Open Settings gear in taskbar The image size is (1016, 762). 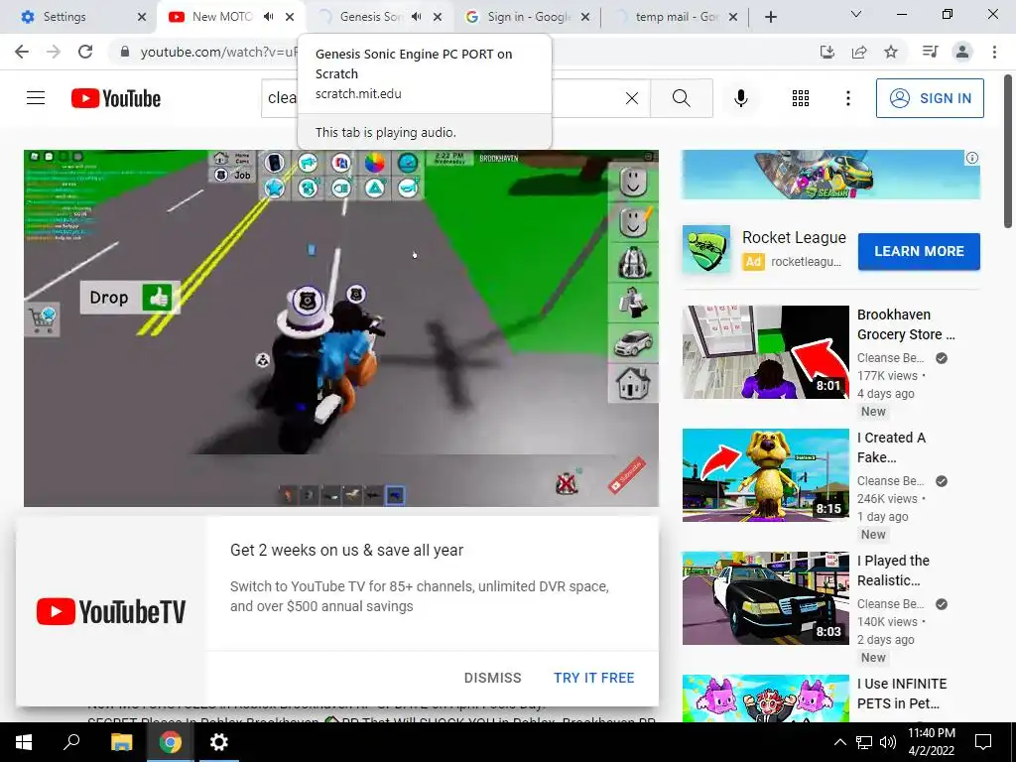click(219, 742)
